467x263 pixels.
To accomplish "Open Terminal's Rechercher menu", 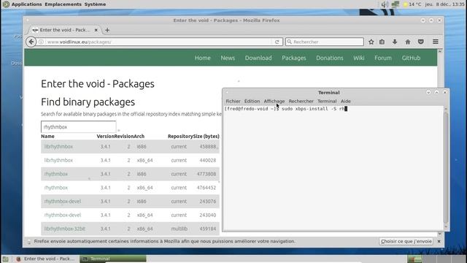I will point(301,101).
